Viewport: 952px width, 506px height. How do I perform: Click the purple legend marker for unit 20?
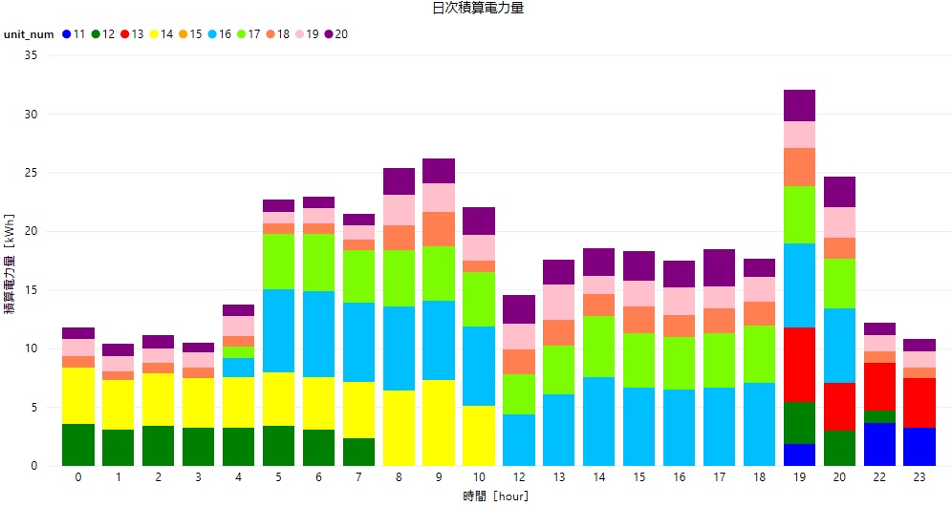pos(329,34)
